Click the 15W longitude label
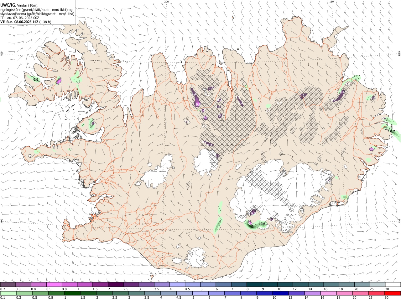This screenshot has width=401, height=300. (x=332, y=2)
